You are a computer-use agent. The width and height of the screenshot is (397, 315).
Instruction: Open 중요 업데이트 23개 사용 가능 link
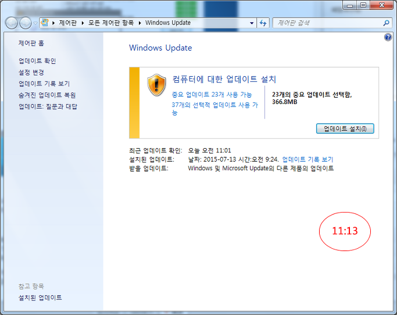point(212,95)
